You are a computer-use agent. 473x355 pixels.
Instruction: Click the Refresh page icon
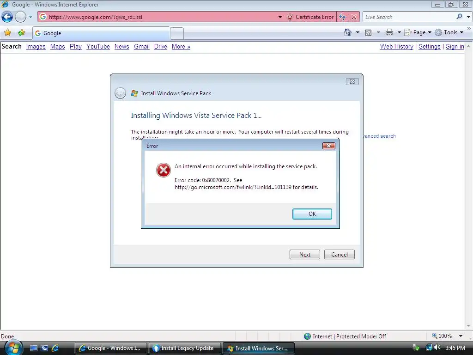click(x=342, y=17)
